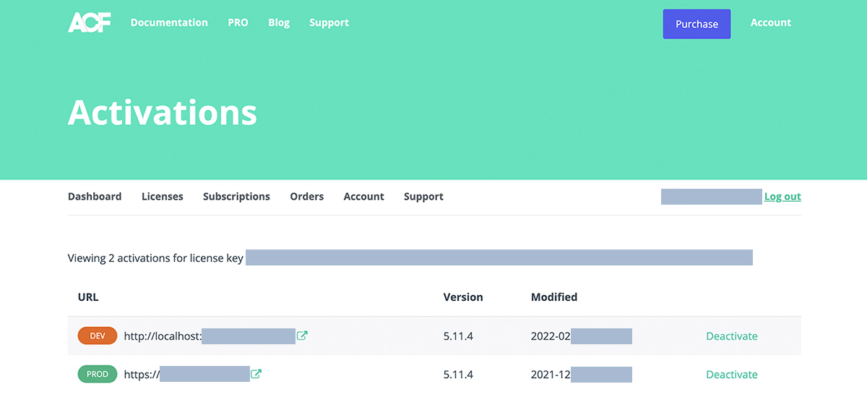Click the Log out link
Screen dimensions: 867x405
782,196
